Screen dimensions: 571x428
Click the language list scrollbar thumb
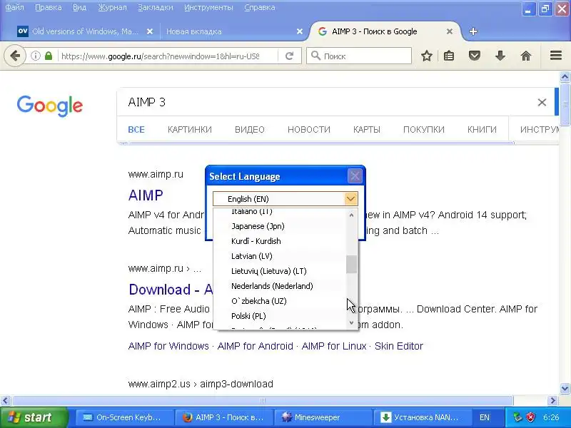pos(351,264)
